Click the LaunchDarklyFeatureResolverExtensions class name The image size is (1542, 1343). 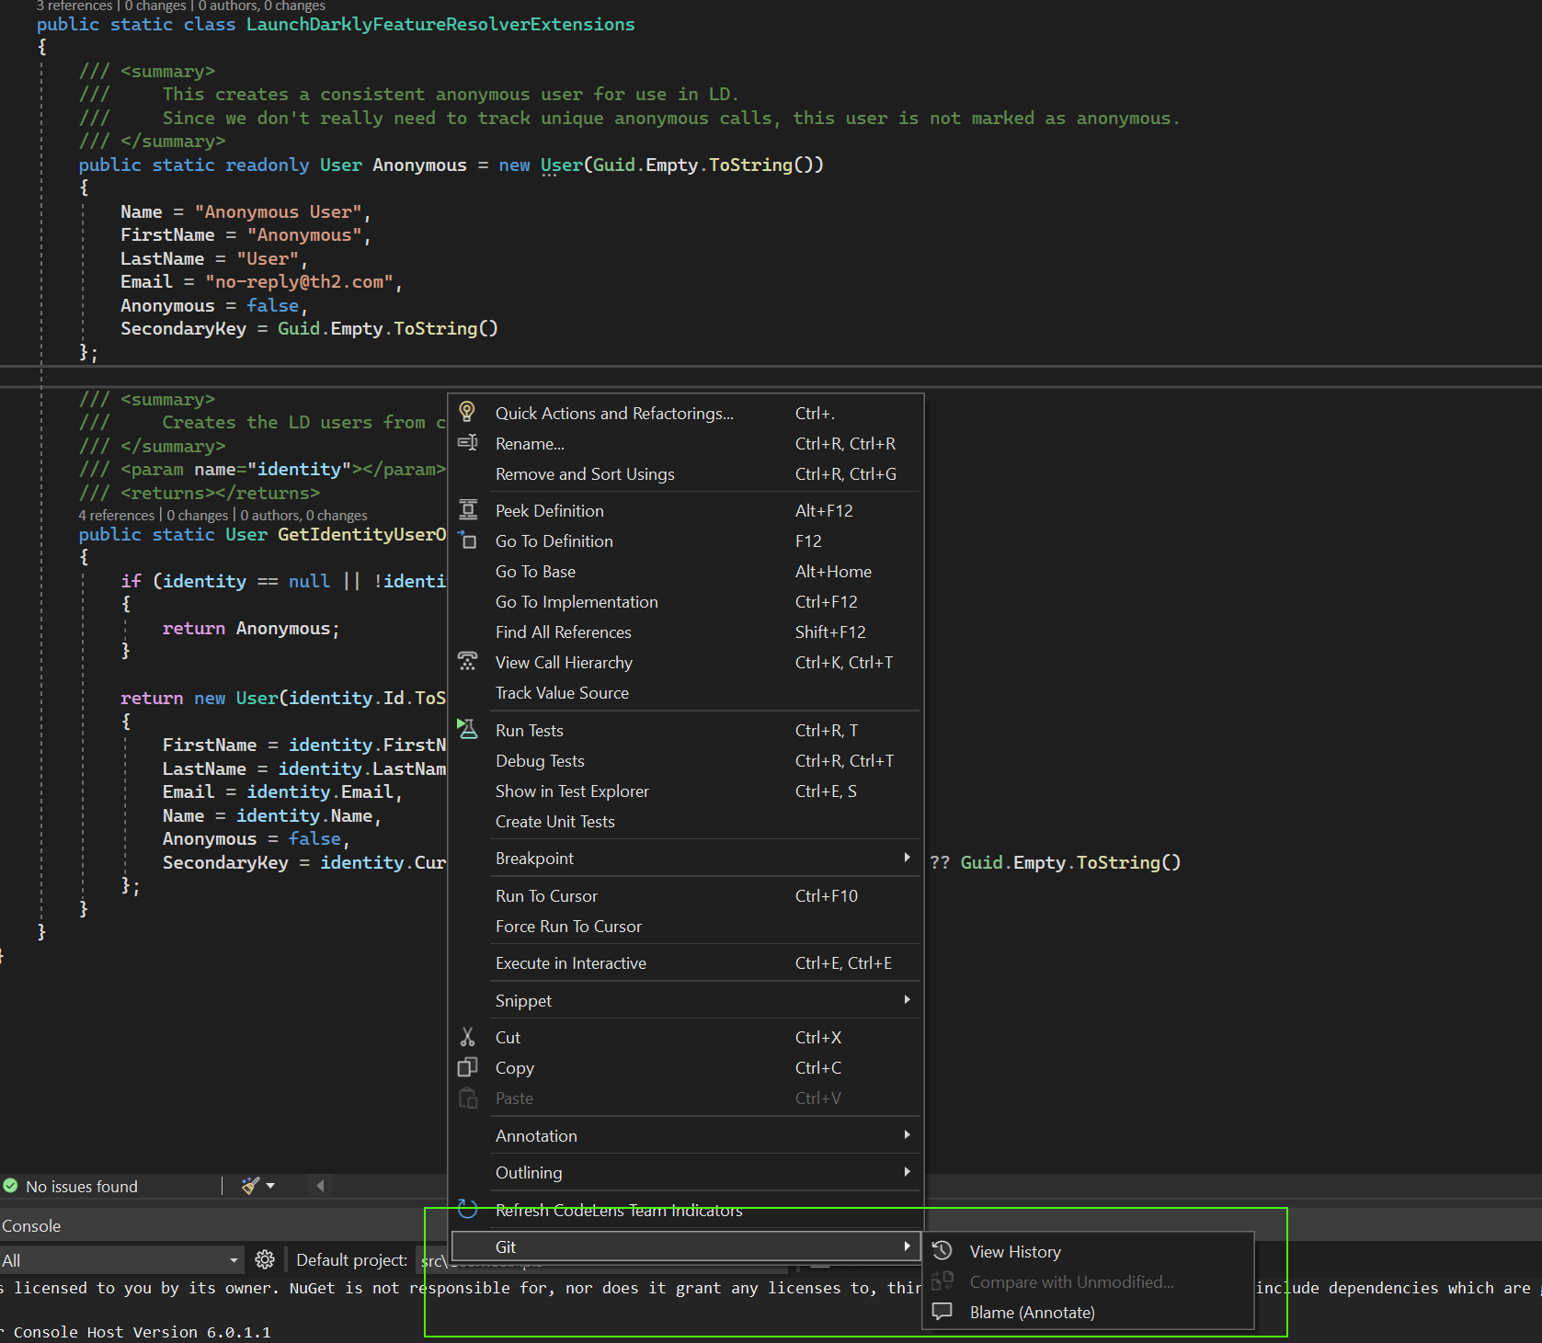coord(440,25)
